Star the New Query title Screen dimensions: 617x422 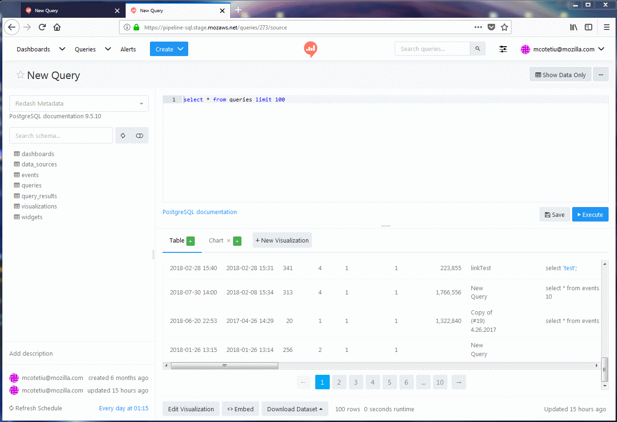20,75
